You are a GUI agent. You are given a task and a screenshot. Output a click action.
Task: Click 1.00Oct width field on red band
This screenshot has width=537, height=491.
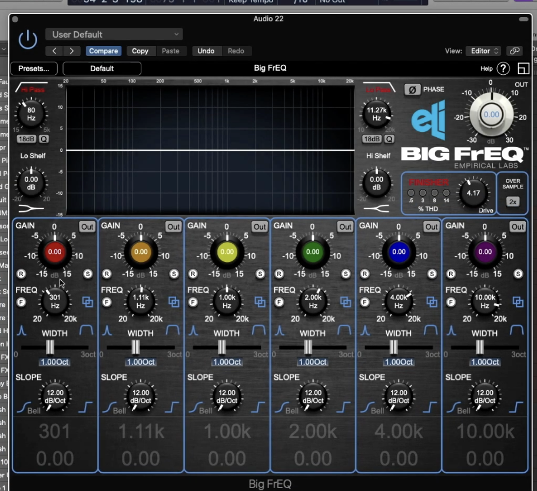55,362
